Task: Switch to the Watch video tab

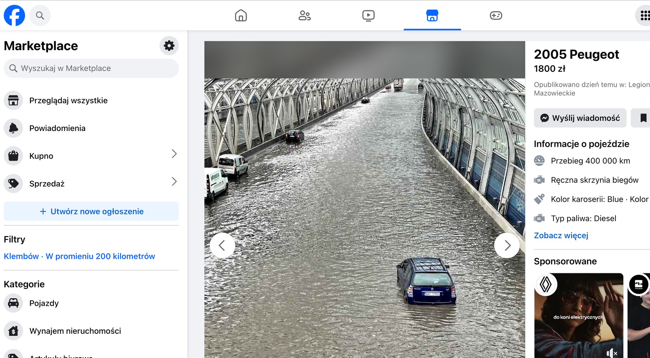Action: coord(369,15)
